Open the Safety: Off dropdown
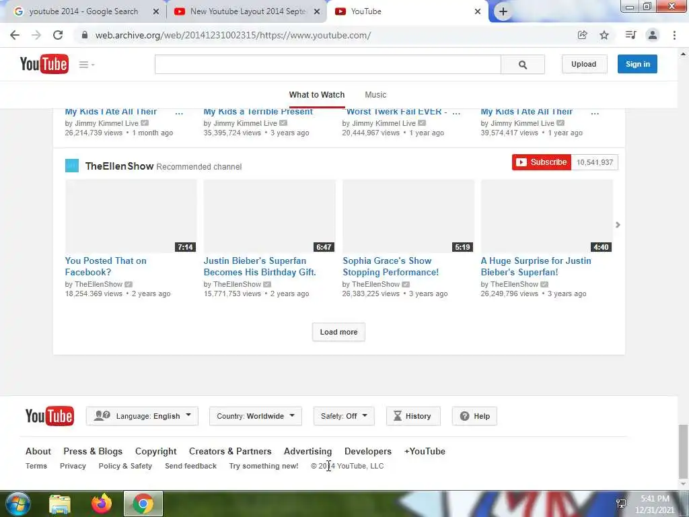689x517 pixels. [x=344, y=416]
